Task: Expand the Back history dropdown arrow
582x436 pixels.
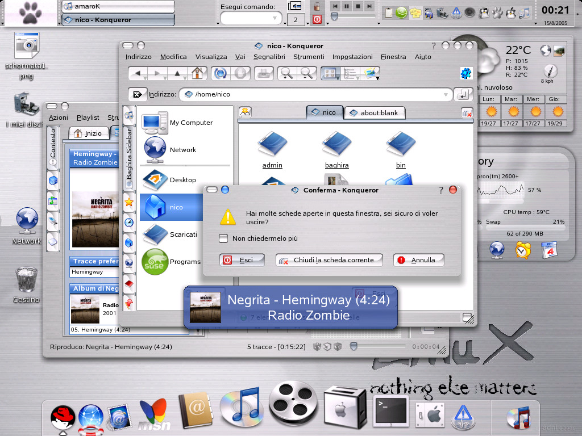Action: pyautogui.click(x=145, y=78)
